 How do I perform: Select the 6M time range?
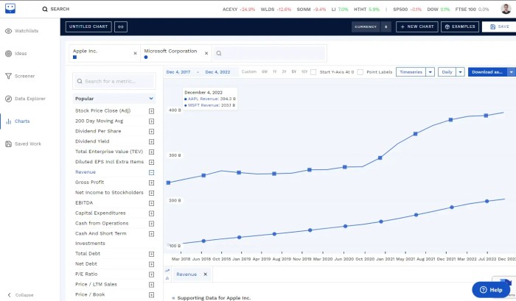[264, 71]
